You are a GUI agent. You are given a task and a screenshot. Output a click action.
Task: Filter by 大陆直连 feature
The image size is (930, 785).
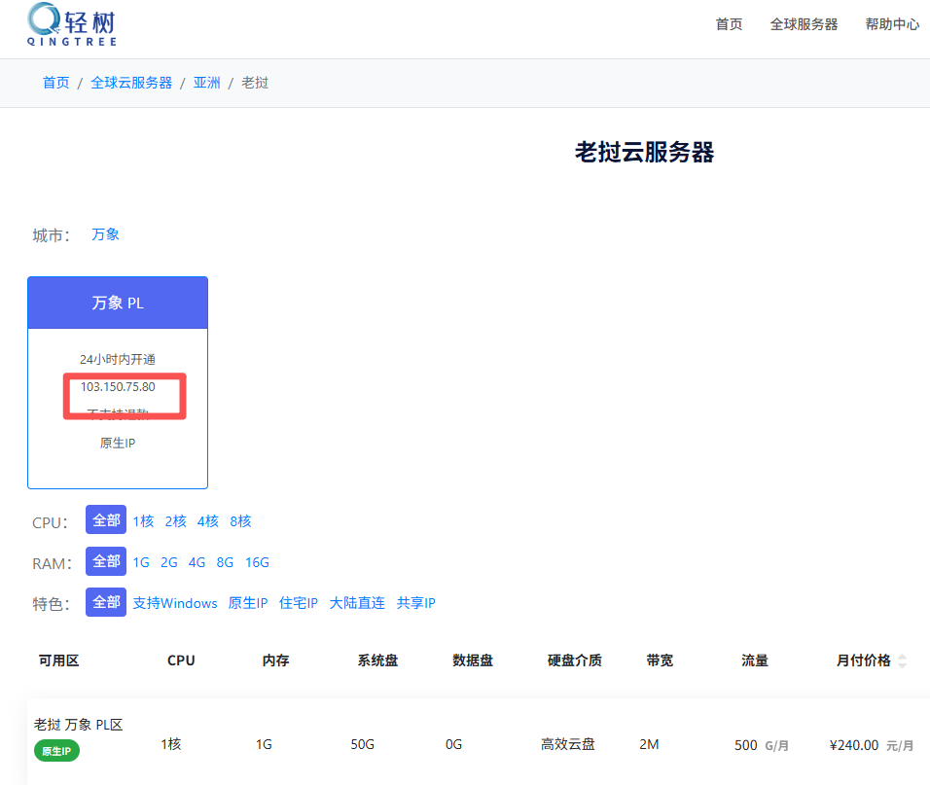pyautogui.click(x=357, y=603)
